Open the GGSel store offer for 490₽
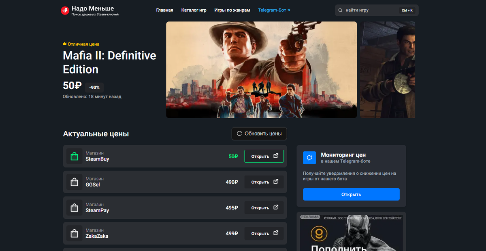486x251 pixels. [x=264, y=182]
